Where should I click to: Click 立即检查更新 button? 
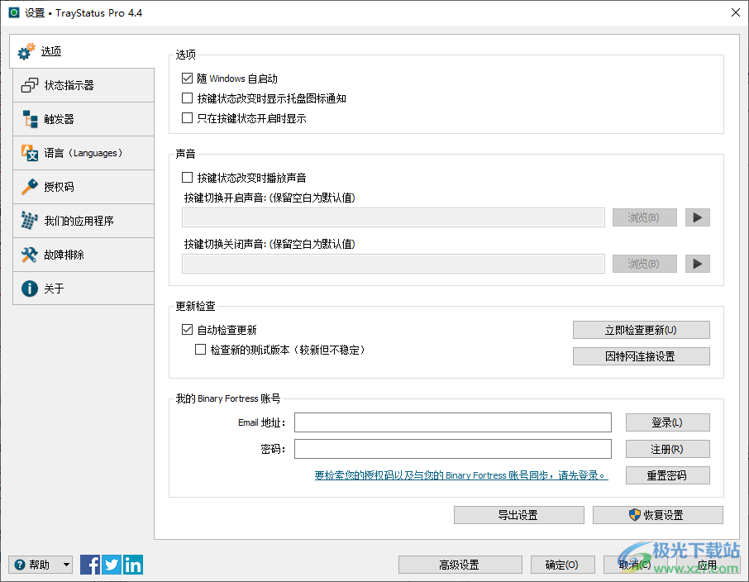point(641,329)
